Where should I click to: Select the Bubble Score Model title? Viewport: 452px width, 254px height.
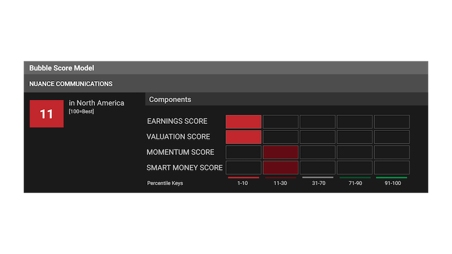click(62, 68)
